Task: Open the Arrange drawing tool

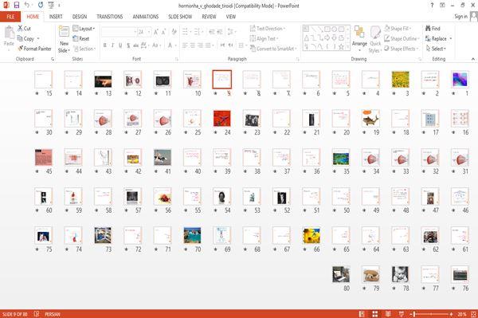Action: click(x=359, y=39)
